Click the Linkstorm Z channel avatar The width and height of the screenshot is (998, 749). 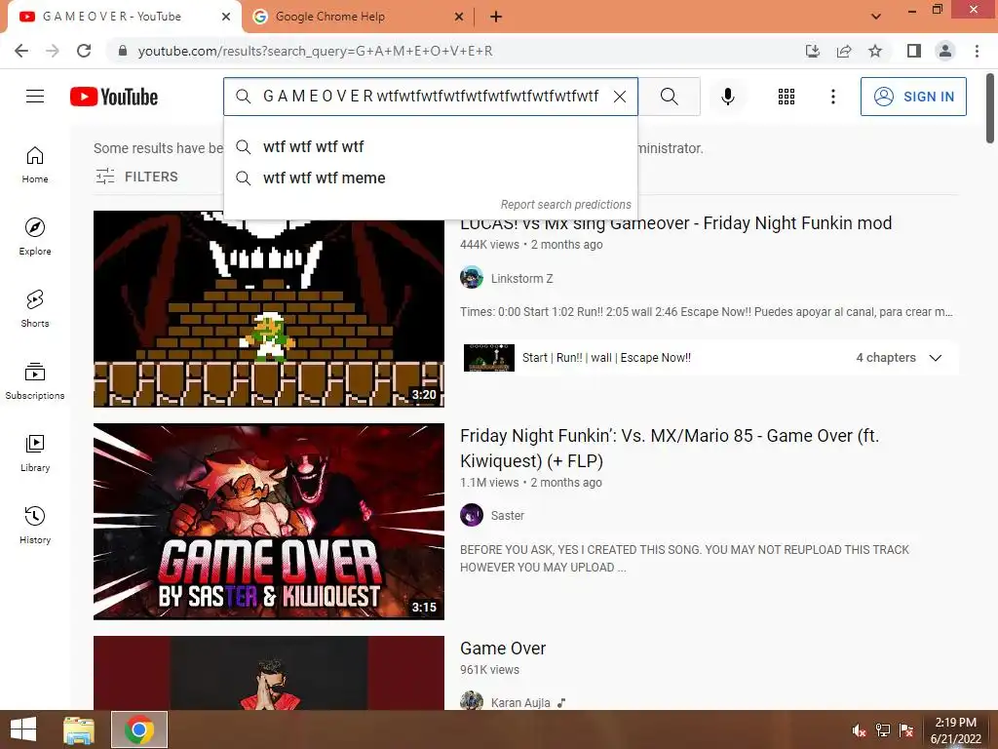[472, 278]
